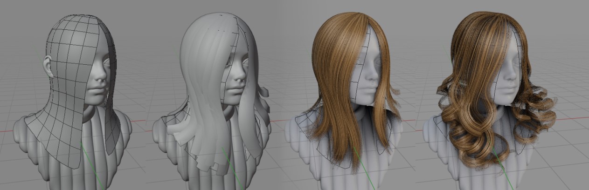Screen dimensions: 589x190
Task: Click the ear of the wireframe bust
Action: pyautogui.click(x=47, y=67)
